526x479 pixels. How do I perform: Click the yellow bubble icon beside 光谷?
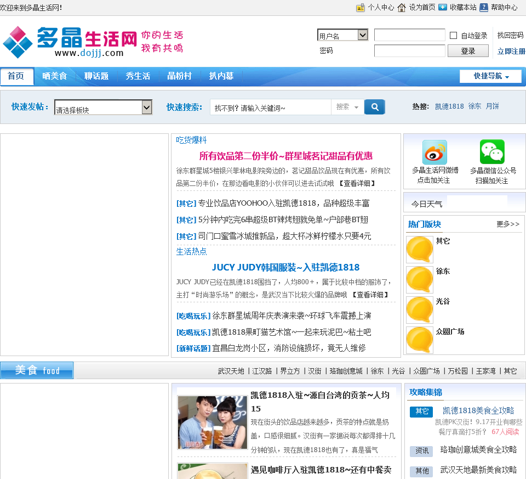pos(419,309)
